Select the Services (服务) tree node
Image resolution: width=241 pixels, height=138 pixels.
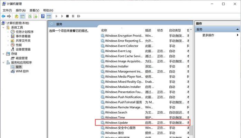[x=19, y=67]
